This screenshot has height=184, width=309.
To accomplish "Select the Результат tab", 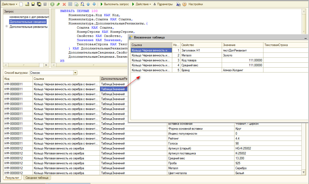I will [13, 178].
